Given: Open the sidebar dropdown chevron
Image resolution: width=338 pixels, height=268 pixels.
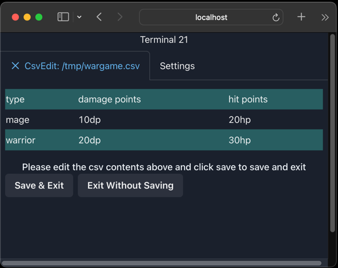Looking at the screenshot, I should 79,17.
